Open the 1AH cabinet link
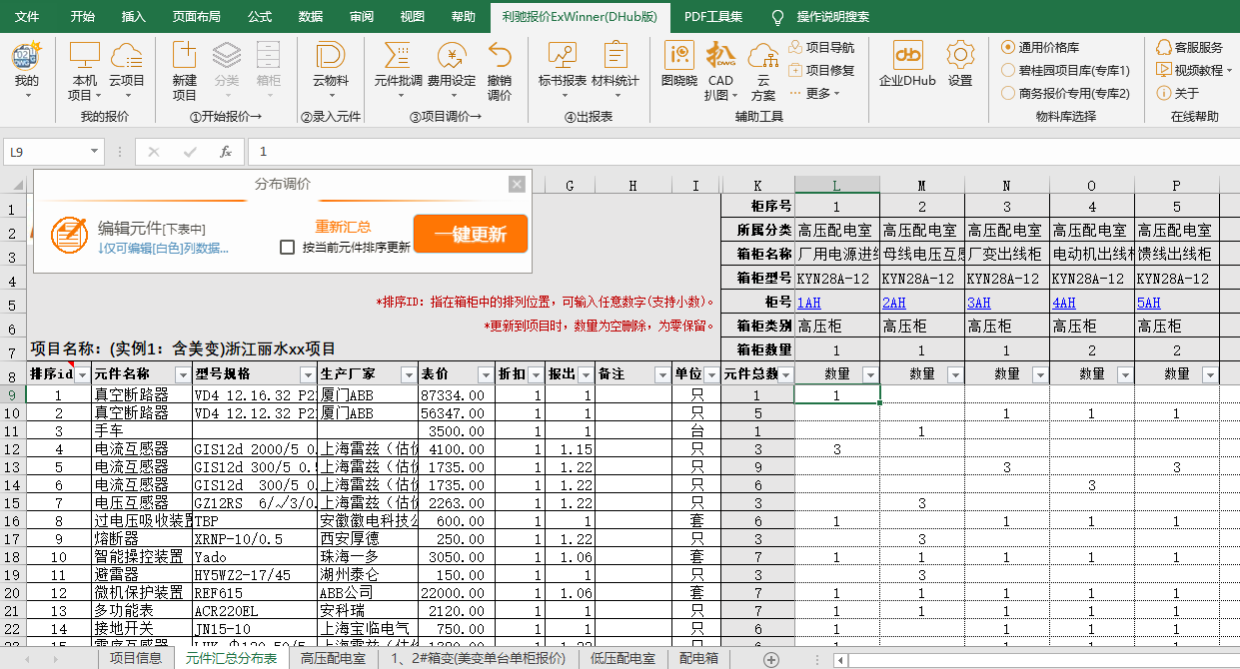Image resolution: width=1240 pixels, height=669 pixels. click(x=809, y=303)
